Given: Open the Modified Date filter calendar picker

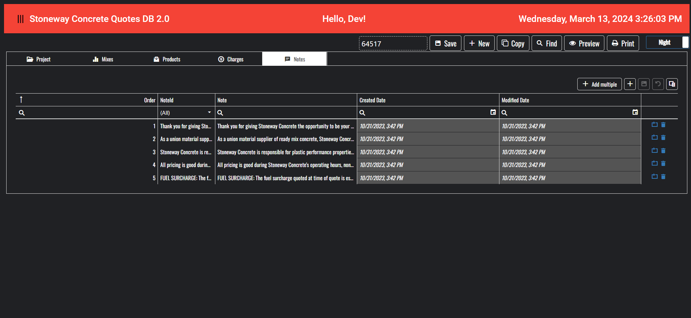Looking at the screenshot, I should pyautogui.click(x=635, y=112).
